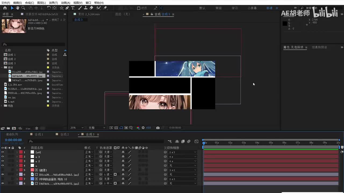The height and width of the screenshot is (193, 344).
Task: Open the 渲染队列 tab
Action: 12,134
